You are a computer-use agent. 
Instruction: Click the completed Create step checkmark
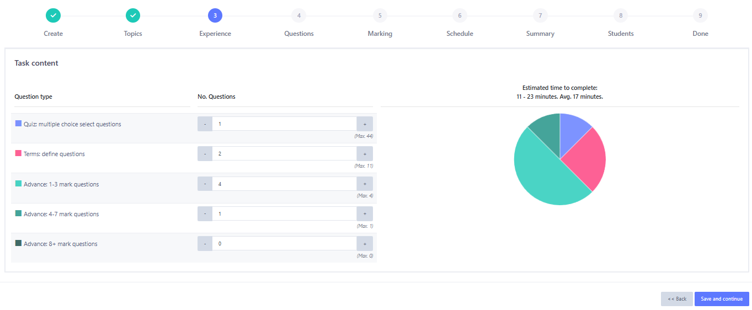(53, 15)
